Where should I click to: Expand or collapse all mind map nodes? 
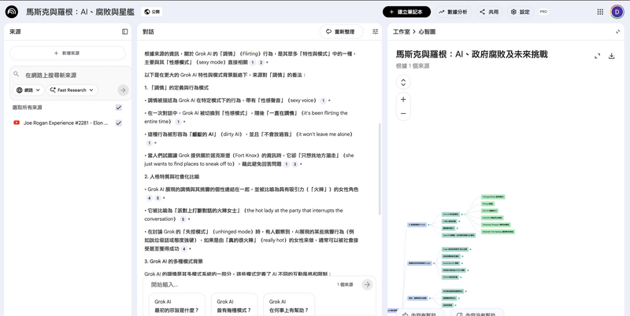(403, 82)
